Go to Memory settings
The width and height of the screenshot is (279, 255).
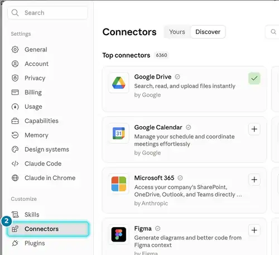48,135
